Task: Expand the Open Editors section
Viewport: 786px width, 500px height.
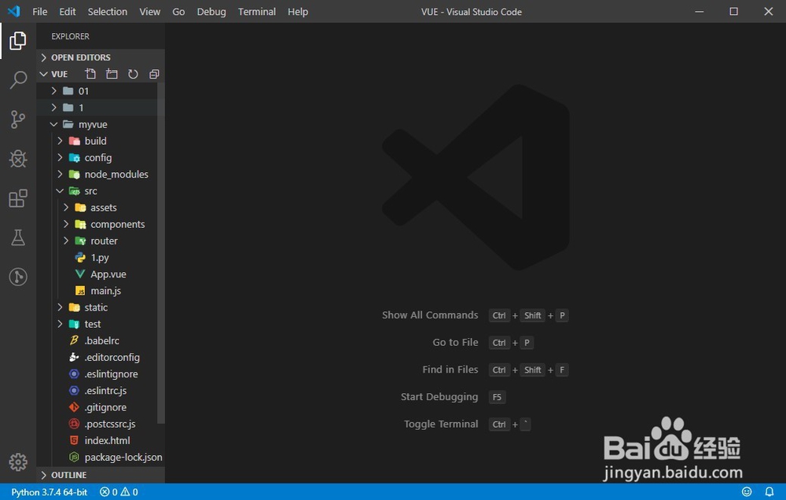Action: [101, 57]
